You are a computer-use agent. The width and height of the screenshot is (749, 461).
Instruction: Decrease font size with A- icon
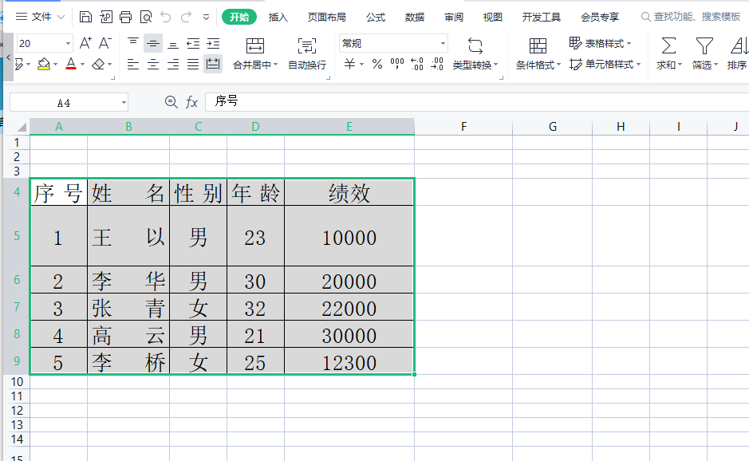(x=105, y=44)
